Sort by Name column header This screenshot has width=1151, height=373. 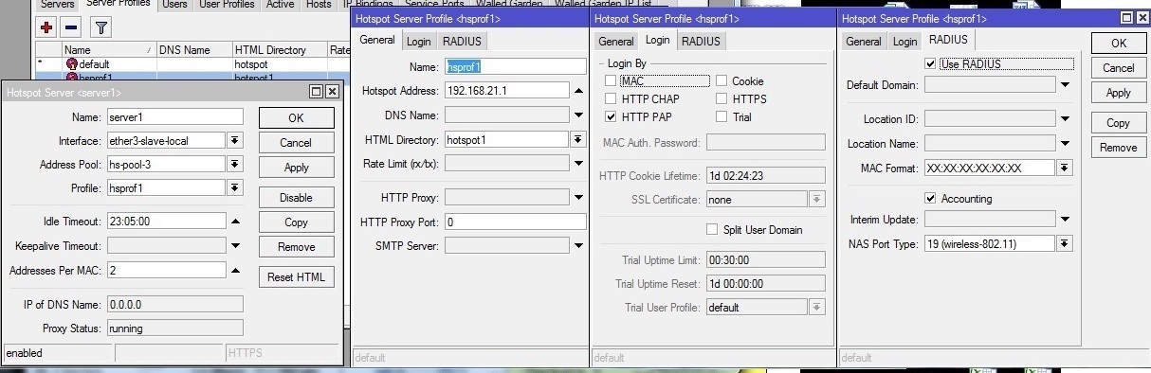(108, 50)
